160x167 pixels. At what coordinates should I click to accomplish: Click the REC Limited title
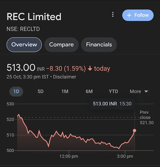point(34,17)
